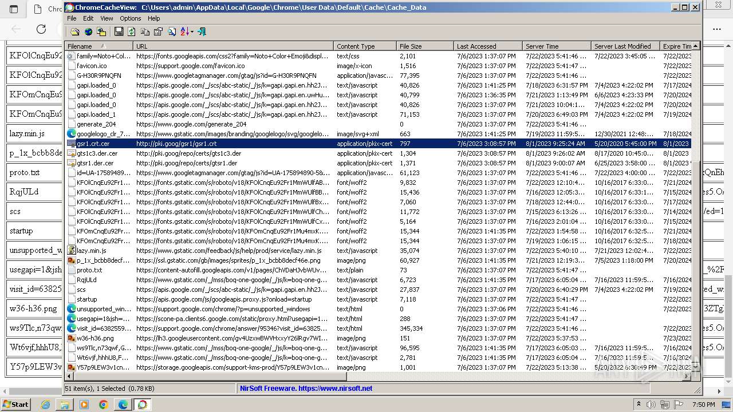
Task: Click the Find magnifier toolbar icon
Action: click(171, 31)
